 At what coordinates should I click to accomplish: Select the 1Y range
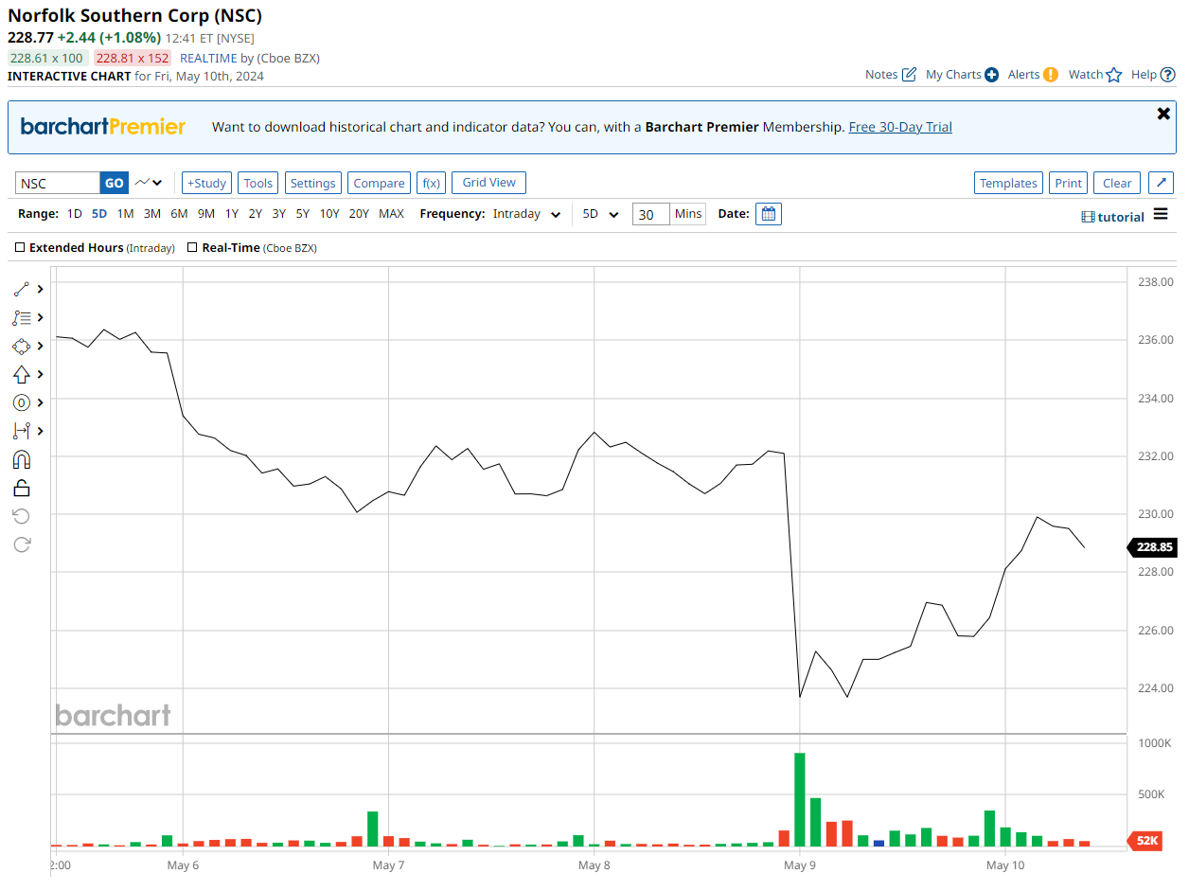tap(232, 214)
